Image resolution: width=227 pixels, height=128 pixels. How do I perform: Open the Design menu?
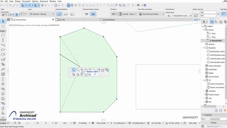coord(18,1)
